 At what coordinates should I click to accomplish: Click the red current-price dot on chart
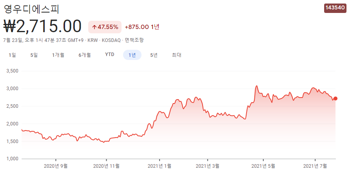point(335,99)
